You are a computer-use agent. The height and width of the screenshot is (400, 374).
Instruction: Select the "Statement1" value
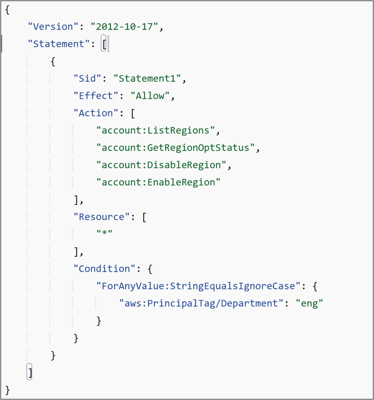coord(147,79)
